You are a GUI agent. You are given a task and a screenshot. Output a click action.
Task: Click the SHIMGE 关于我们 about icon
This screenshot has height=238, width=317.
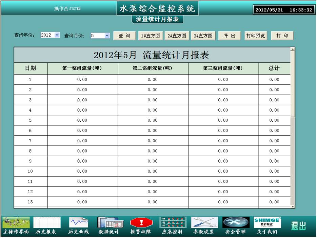267,223
